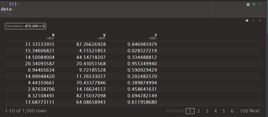Select cell value 0.94405634
This screenshot has height=117, width=268.
pyautogui.click(x=41, y=70)
